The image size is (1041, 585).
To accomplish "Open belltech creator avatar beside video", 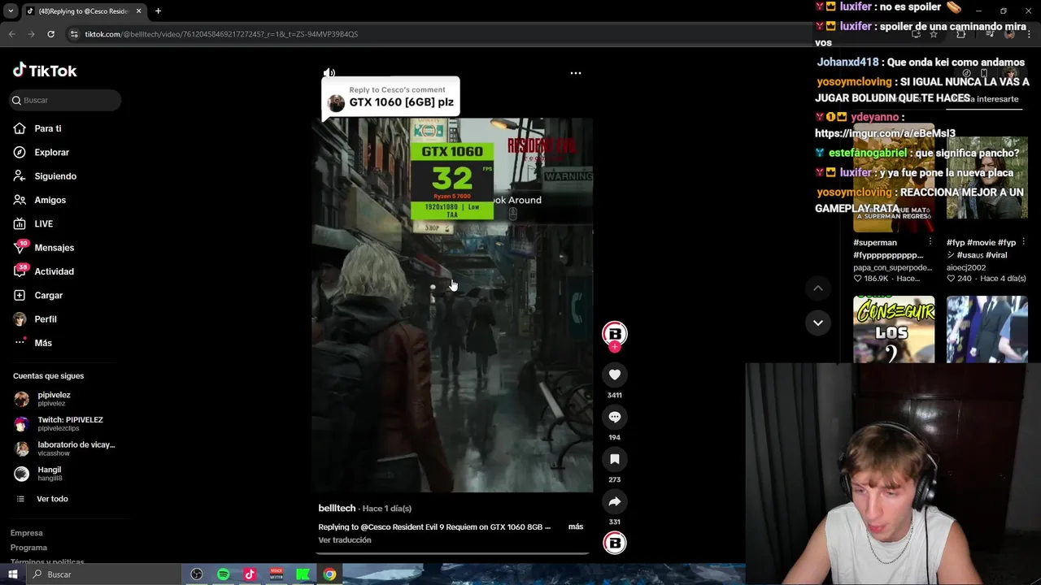I will 615,334.
